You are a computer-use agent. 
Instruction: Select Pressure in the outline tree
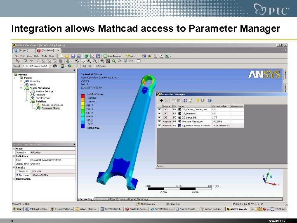coord(40,95)
